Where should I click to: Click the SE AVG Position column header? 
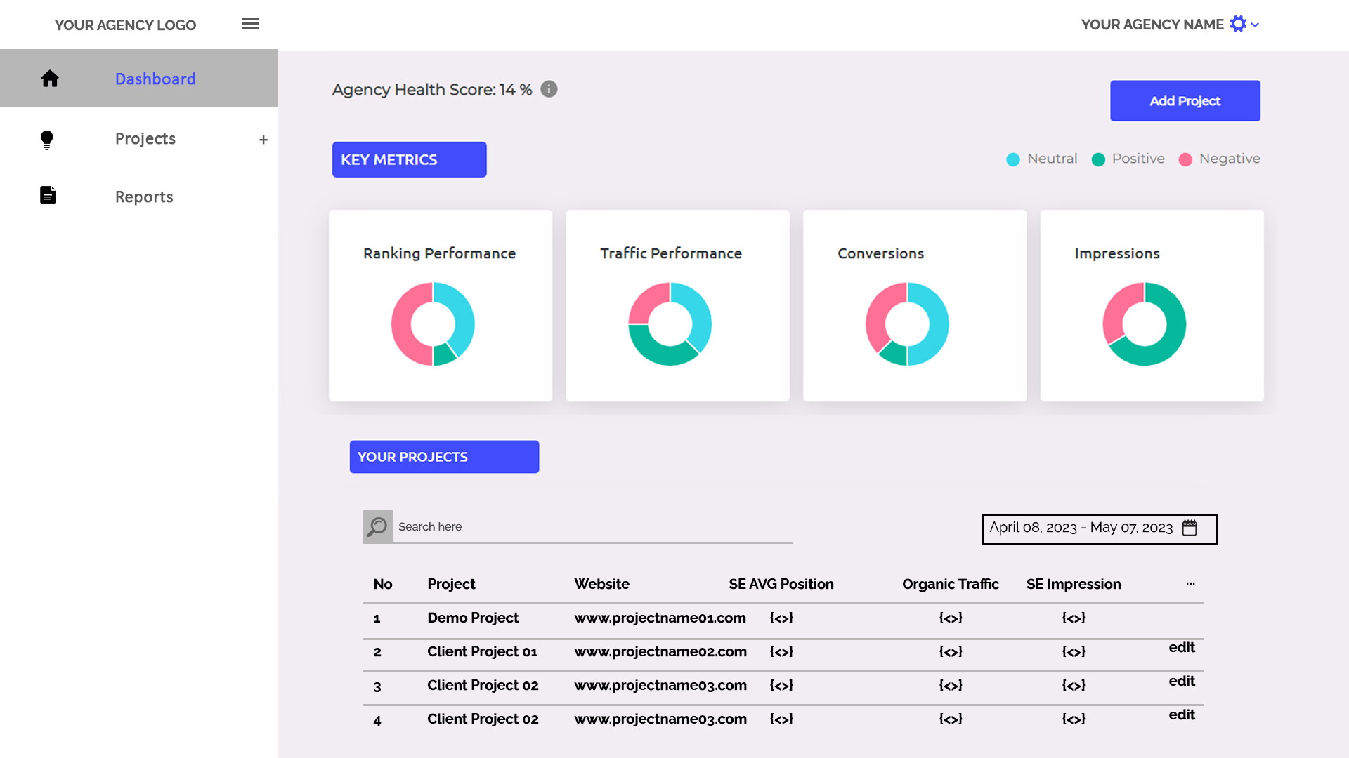(781, 584)
